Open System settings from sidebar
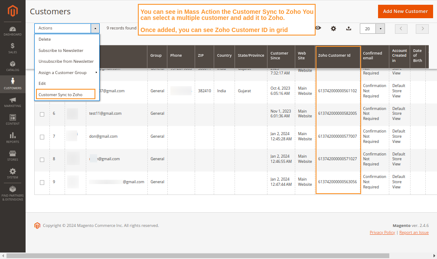 pyautogui.click(x=13, y=173)
